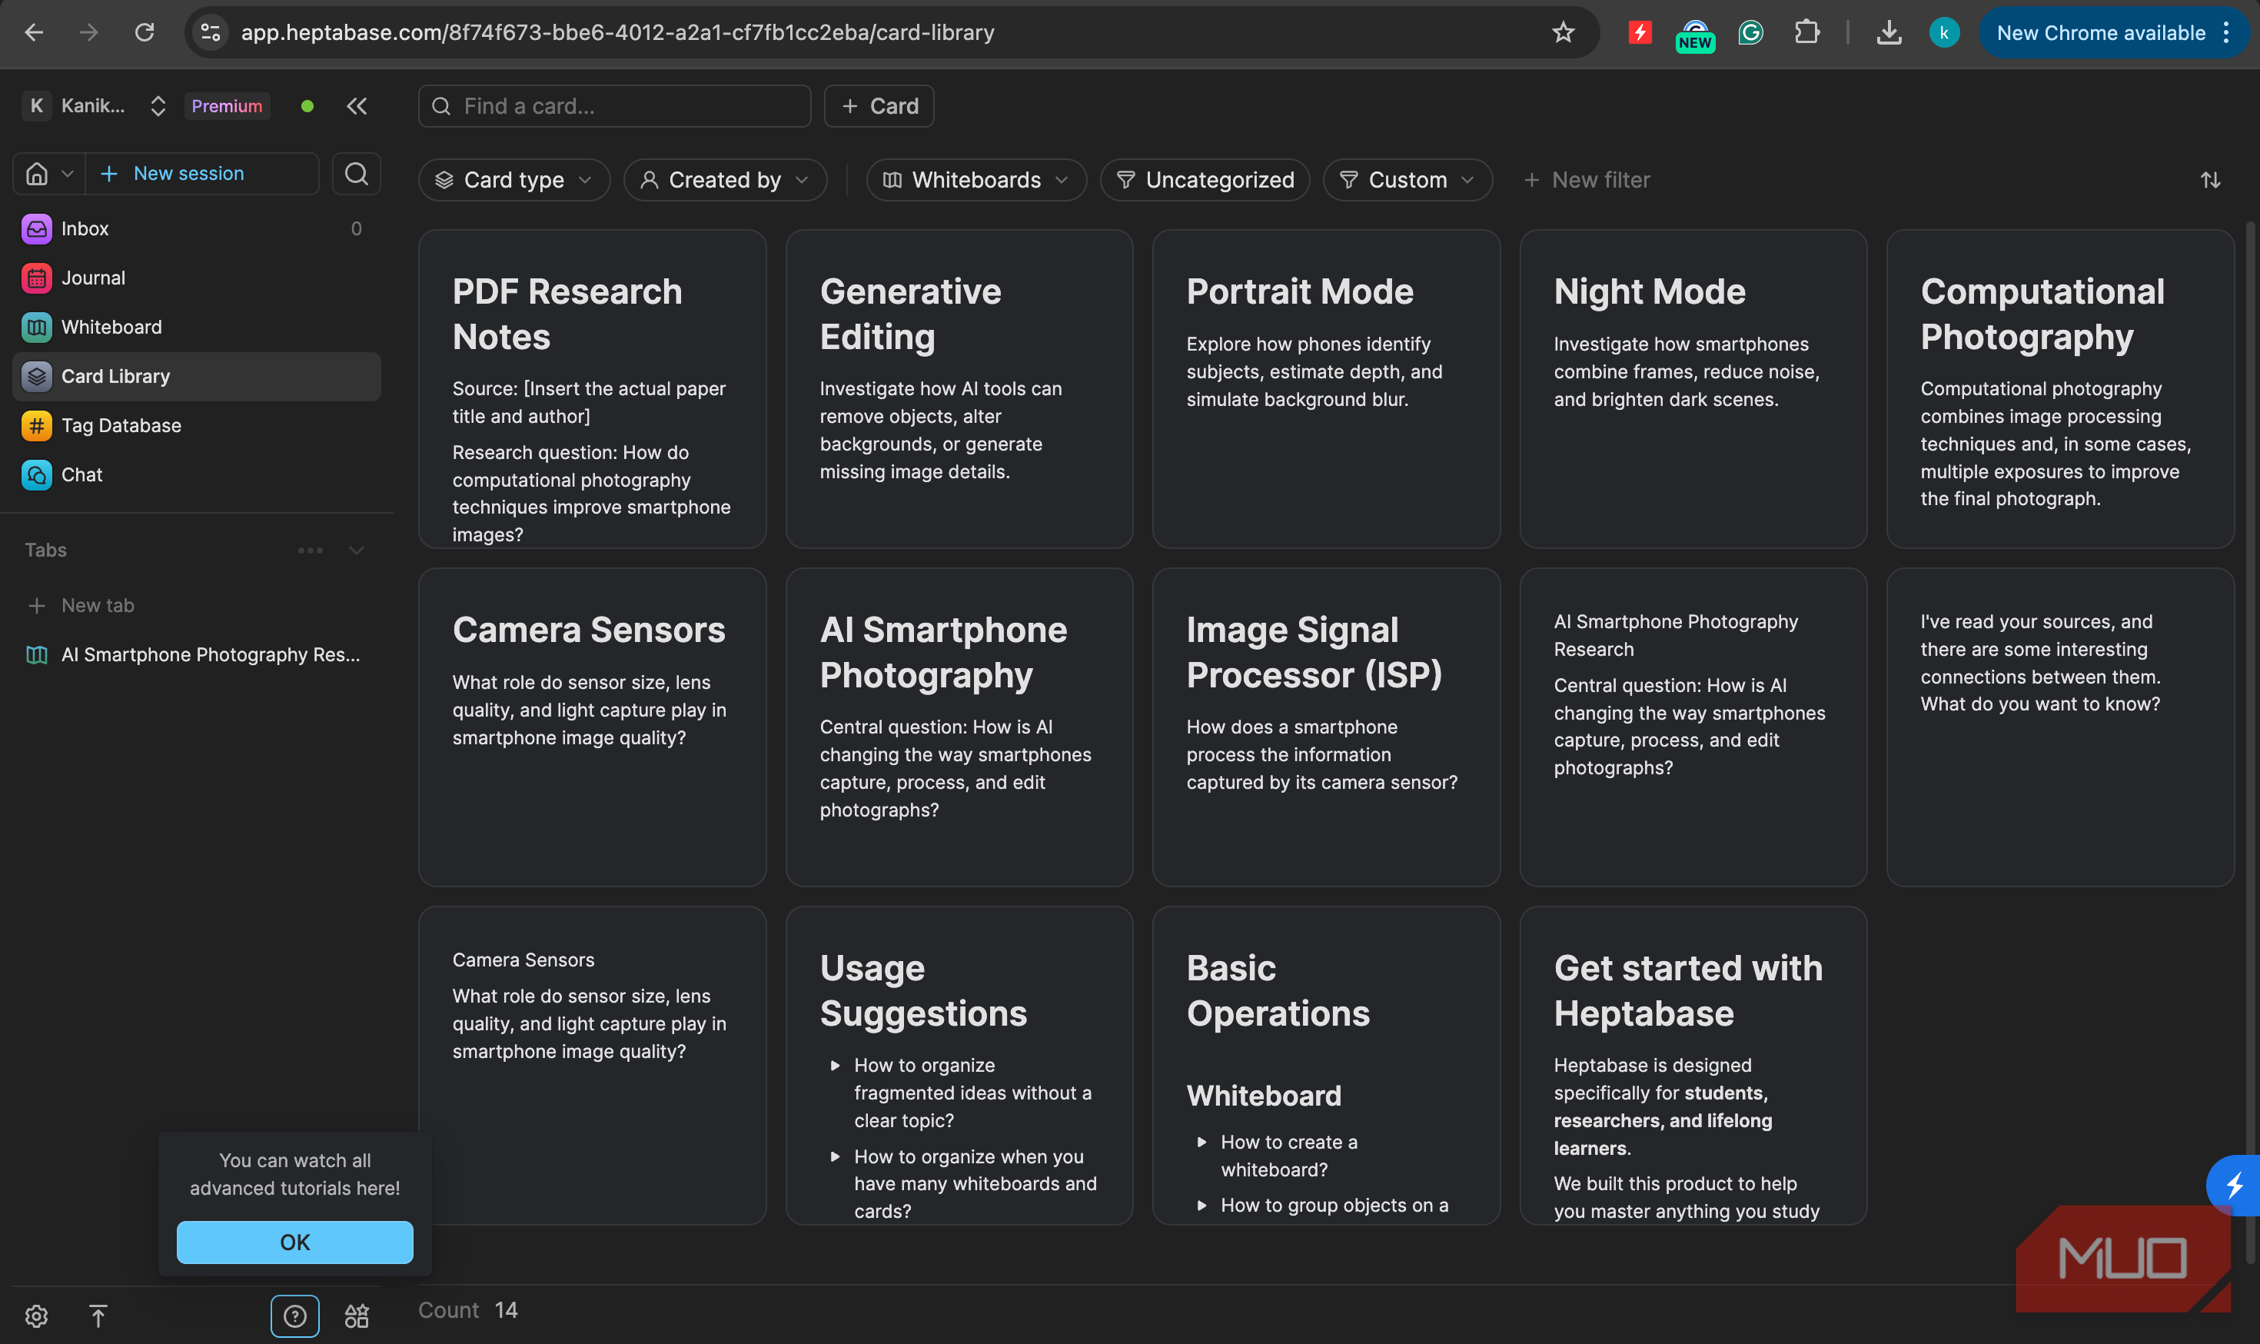Focus the Find a card search field

[x=615, y=106]
